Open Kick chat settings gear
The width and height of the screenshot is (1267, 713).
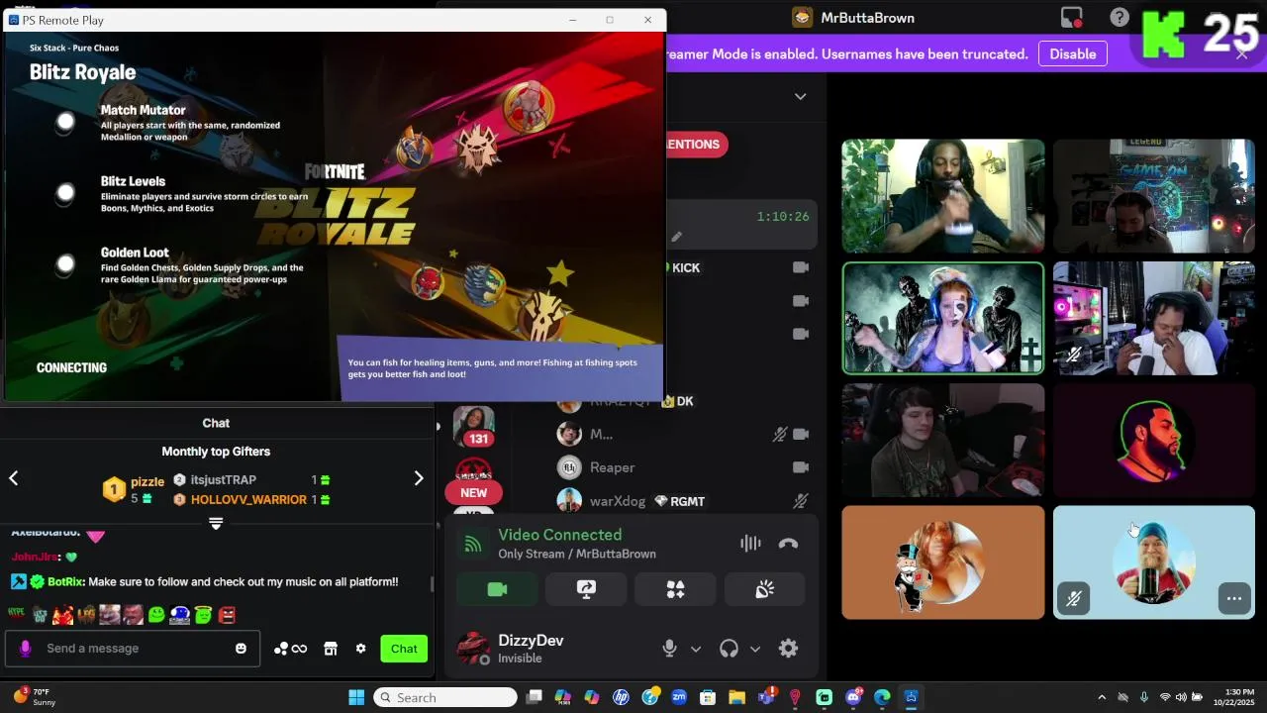(x=360, y=649)
